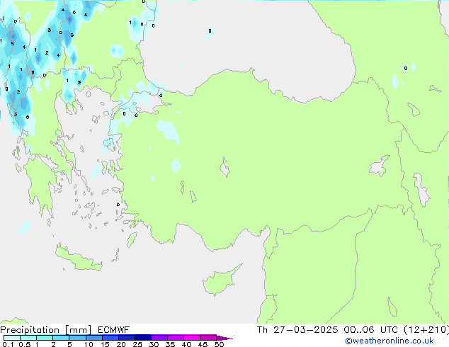Click the '(12+210)' forecast offset text

tap(426, 330)
